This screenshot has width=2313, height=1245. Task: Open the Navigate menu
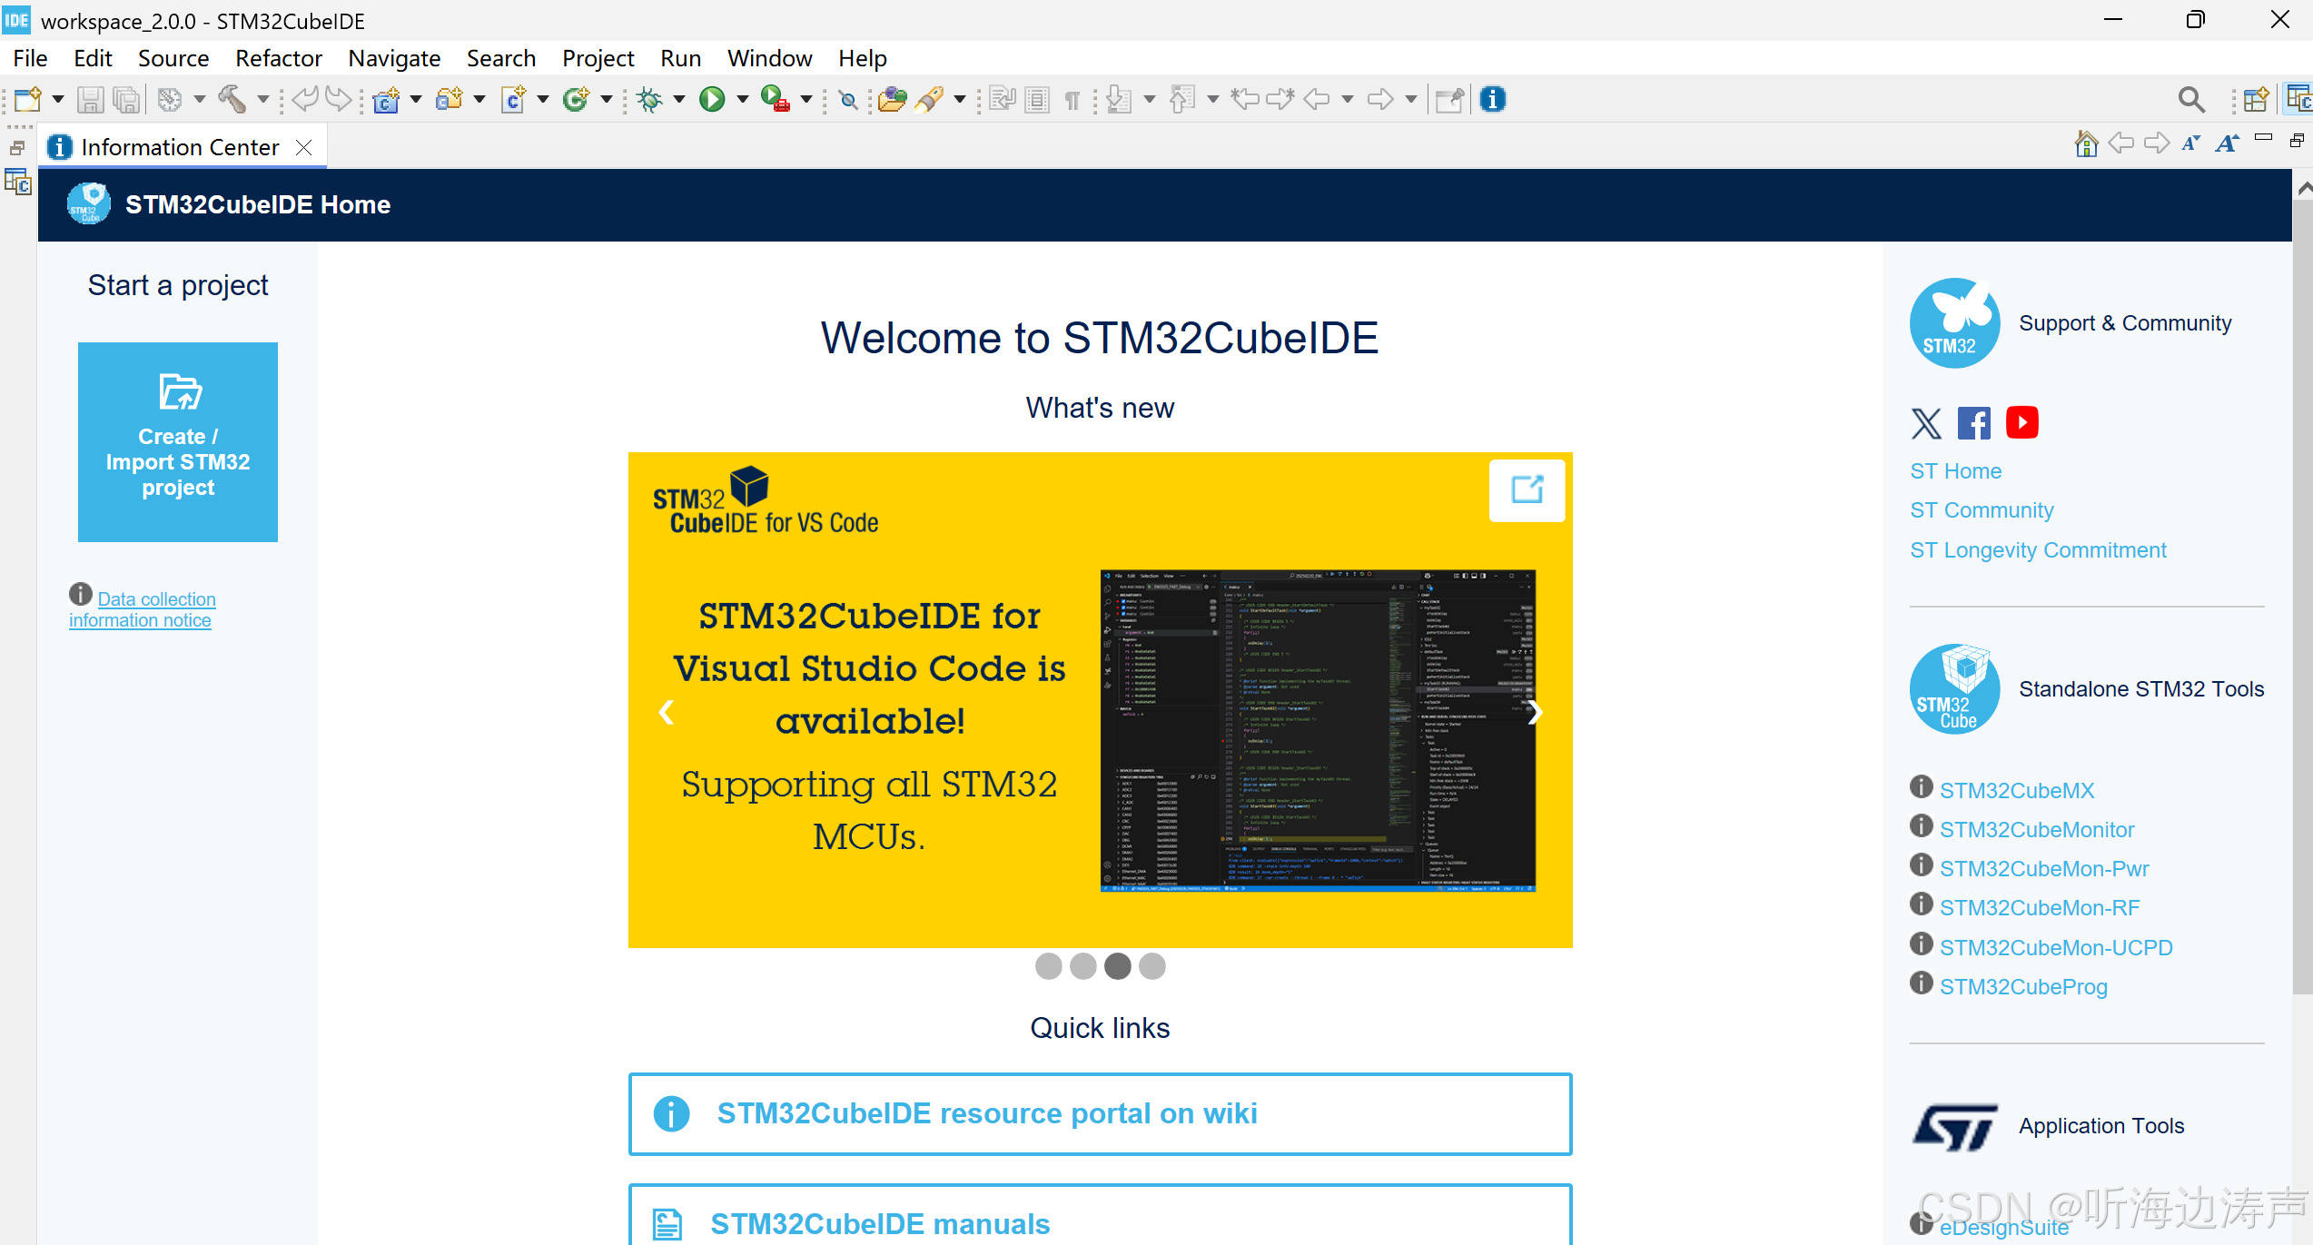(394, 58)
